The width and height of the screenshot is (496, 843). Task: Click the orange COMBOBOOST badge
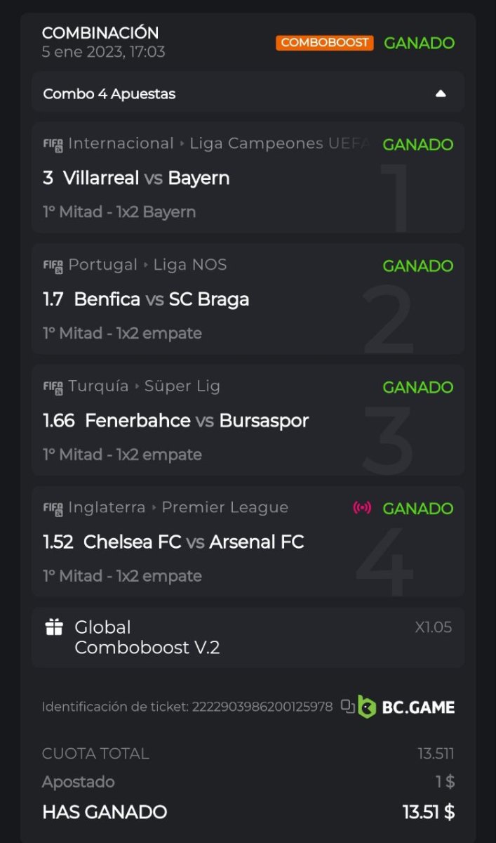[x=324, y=43]
